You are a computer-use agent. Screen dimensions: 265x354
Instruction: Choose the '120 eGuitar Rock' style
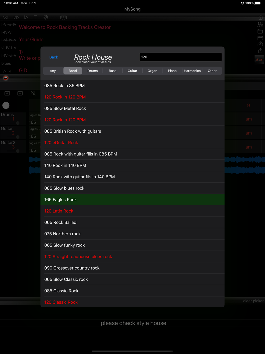click(x=132, y=143)
